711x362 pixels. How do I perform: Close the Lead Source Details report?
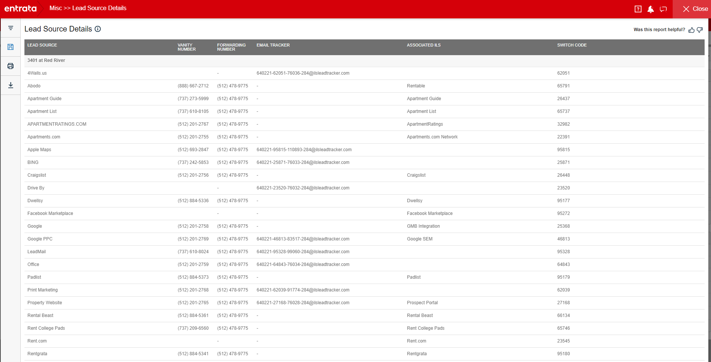(x=695, y=9)
